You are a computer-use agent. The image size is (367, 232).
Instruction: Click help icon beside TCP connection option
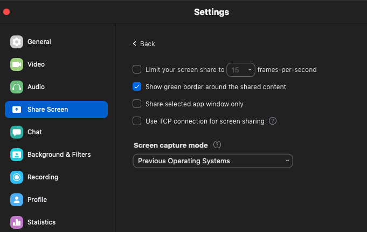tap(273, 121)
